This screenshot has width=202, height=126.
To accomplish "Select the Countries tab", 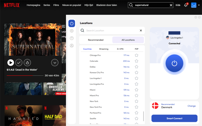I will pyautogui.click(x=87, y=49).
